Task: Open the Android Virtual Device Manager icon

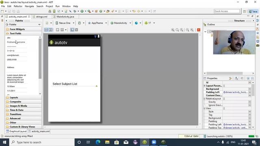Action: pos(54,11)
